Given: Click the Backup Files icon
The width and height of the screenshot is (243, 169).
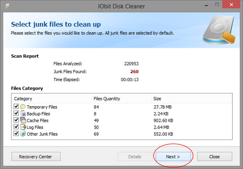Looking at the screenshot, I should click(x=23, y=114).
